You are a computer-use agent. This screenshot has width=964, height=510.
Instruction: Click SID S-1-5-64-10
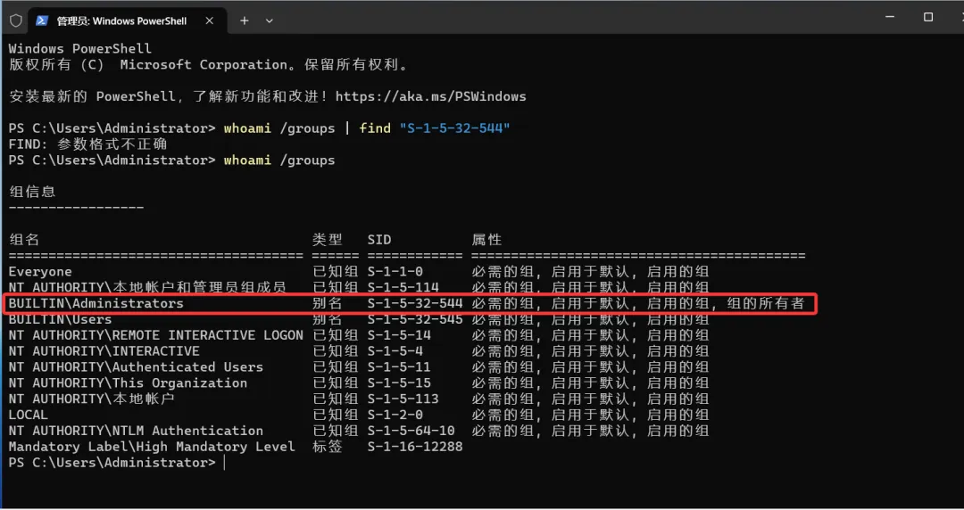click(411, 431)
